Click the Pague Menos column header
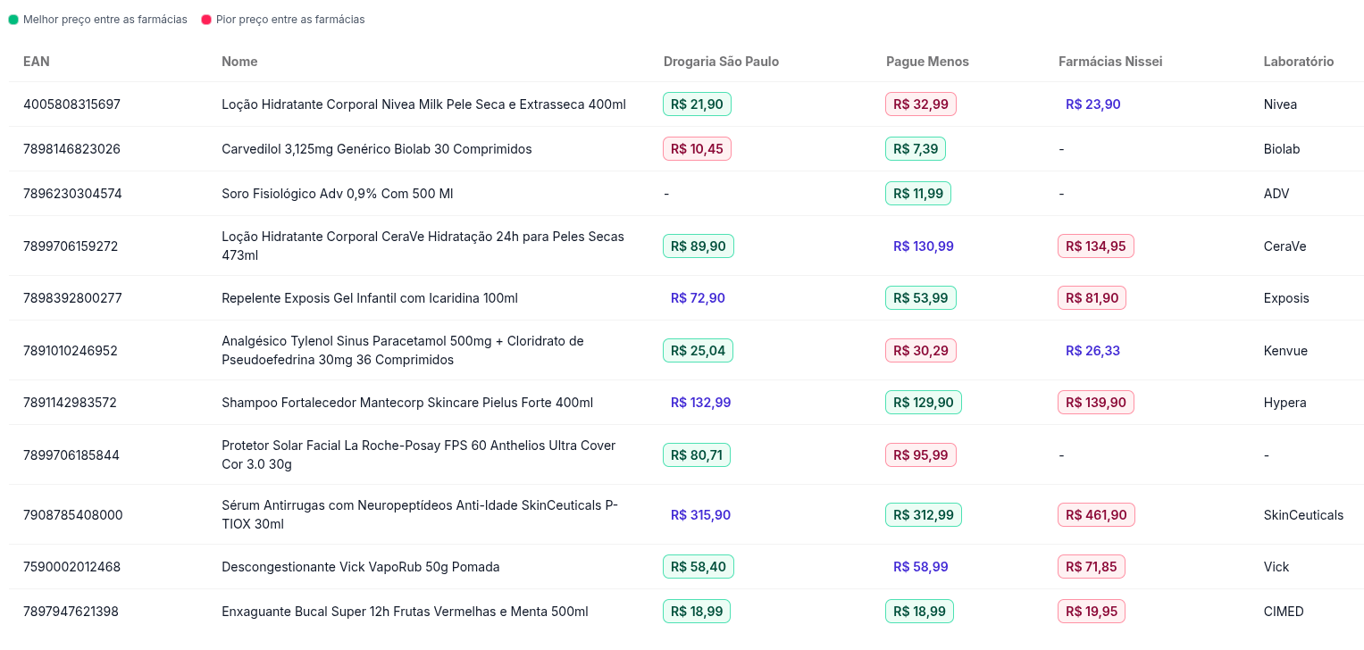 (x=927, y=62)
